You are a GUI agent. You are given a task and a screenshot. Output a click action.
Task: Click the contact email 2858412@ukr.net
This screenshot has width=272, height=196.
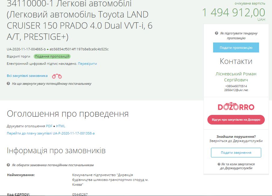[236, 90]
